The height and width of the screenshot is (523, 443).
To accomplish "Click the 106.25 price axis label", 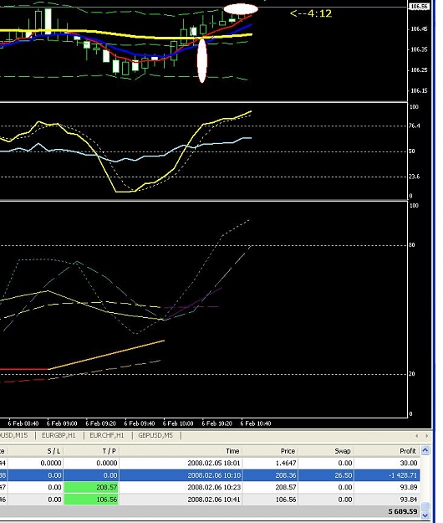I will (x=419, y=70).
